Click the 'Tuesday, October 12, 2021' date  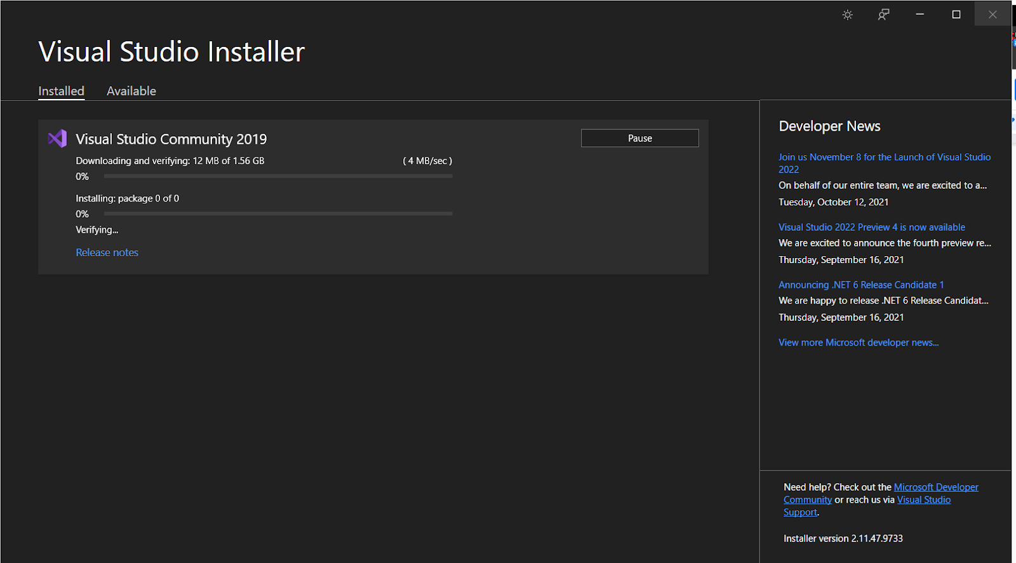(834, 202)
